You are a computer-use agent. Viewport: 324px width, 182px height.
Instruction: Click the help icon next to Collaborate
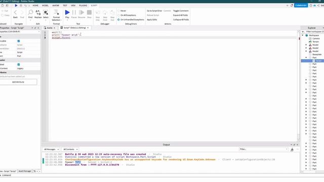pos(311,6)
